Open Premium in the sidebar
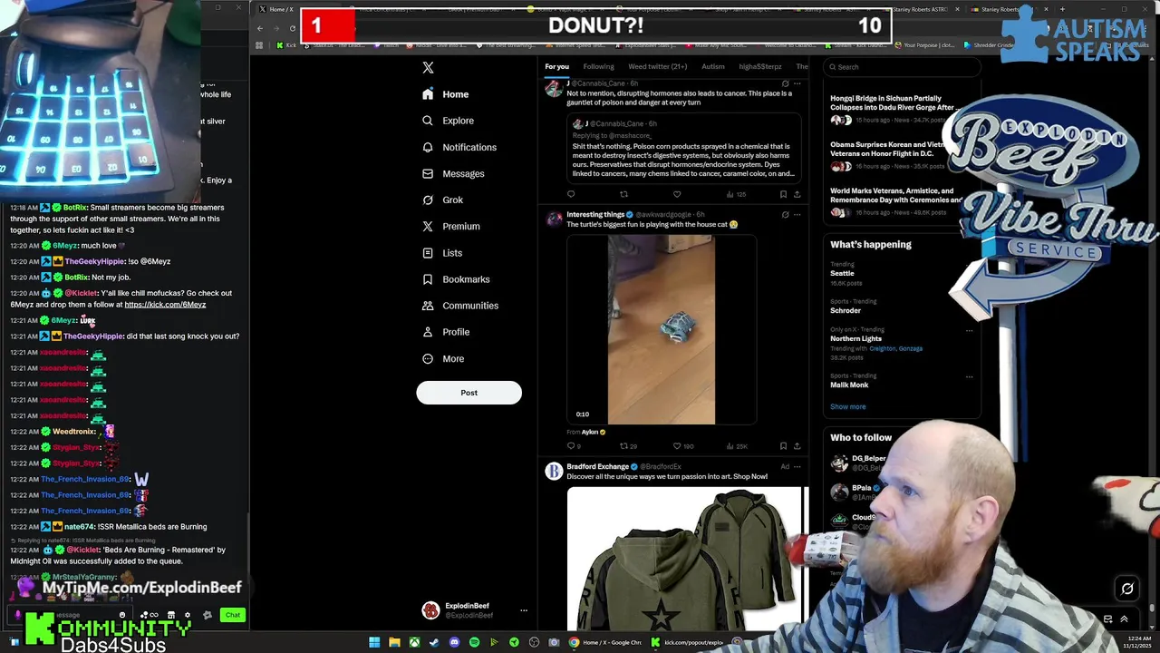Image resolution: width=1160 pixels, height=653 pixels. [451, 226]
